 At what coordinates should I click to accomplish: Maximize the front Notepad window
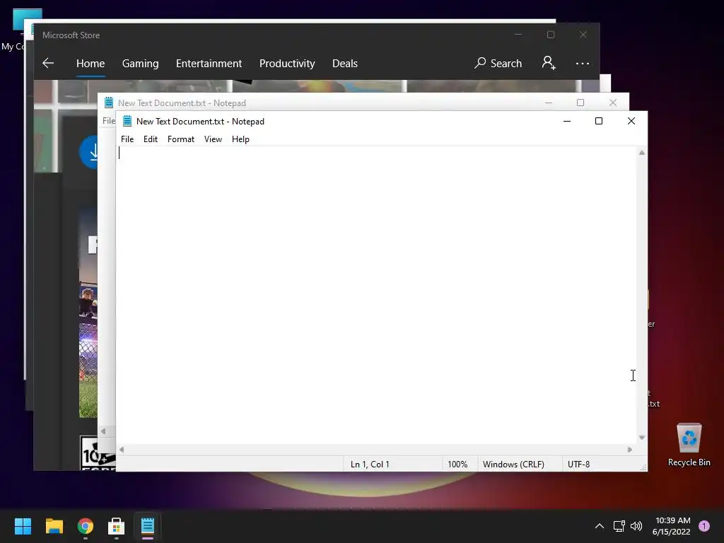pyautogui.click(x=599, y=121)
